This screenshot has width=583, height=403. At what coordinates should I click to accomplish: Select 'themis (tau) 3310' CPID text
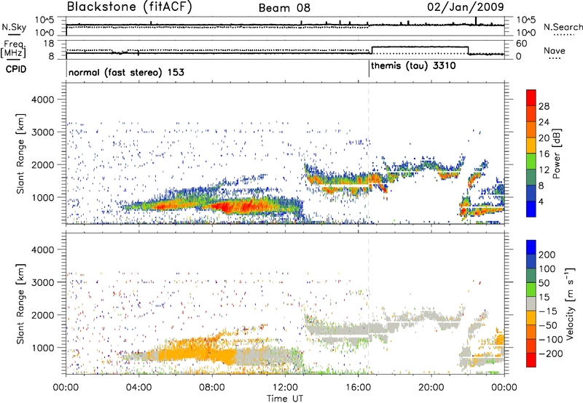tap(413, 66)
